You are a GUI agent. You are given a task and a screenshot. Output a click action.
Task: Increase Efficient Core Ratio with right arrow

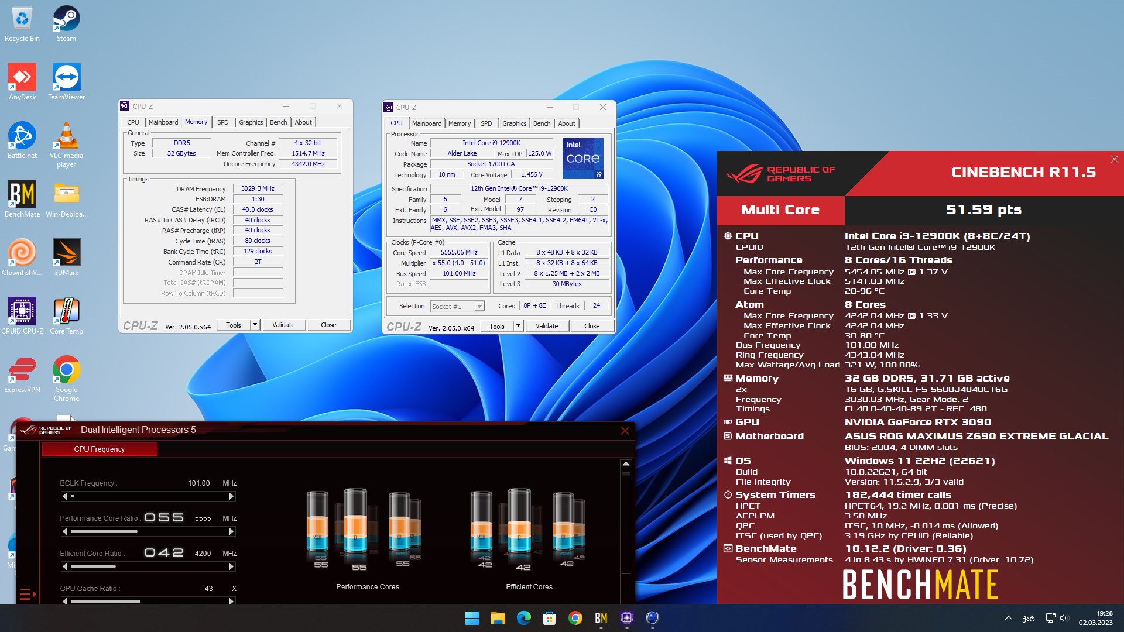coord(231,566)
